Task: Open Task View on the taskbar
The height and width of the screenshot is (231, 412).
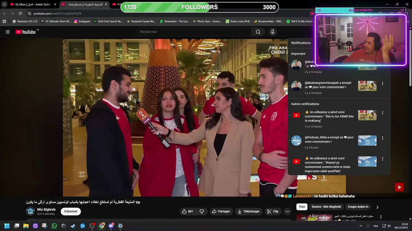Action: click(16, 226)
